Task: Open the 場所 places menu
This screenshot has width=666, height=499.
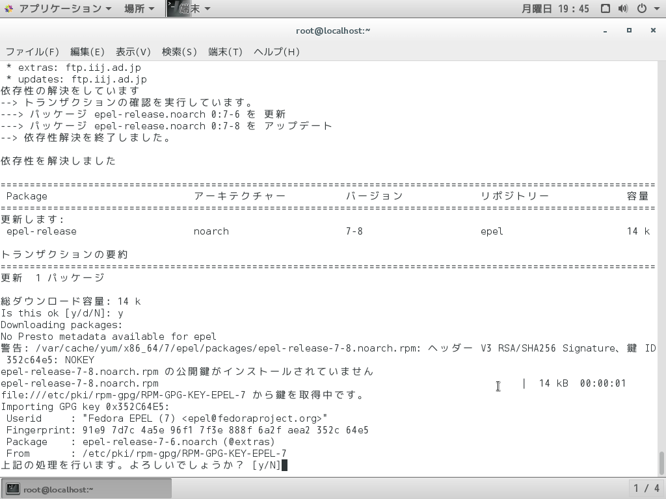Action: 139,8
